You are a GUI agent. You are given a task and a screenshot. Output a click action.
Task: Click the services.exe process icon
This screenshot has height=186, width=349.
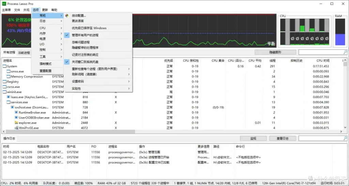pos(9,102)
